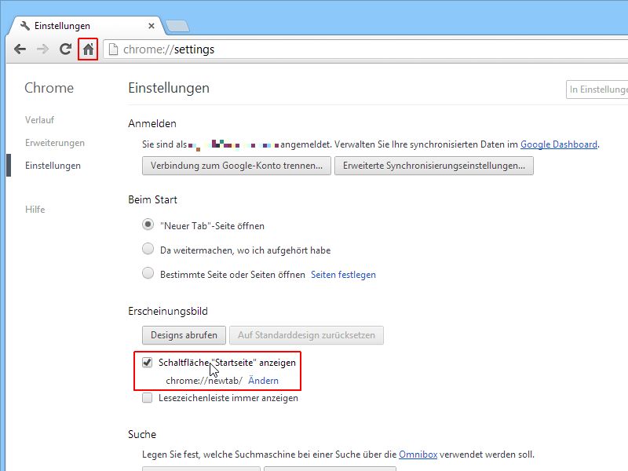
Task: Reload the page with refresh icon
Action: point(65,49)
